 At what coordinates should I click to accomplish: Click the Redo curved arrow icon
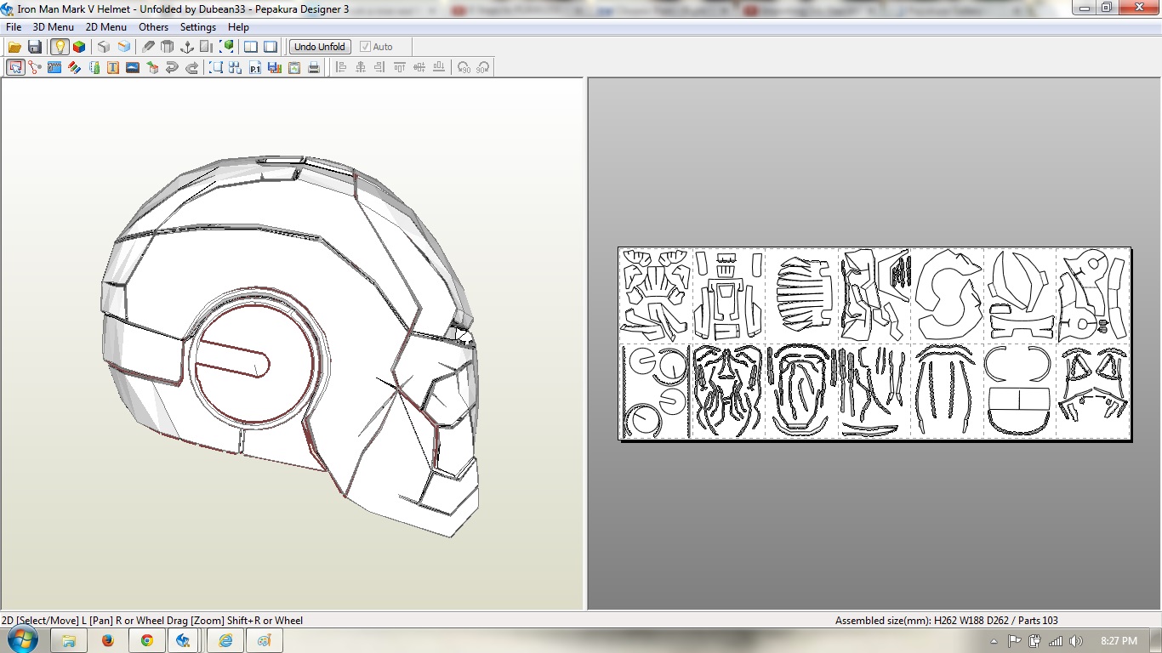click(192, 67)
